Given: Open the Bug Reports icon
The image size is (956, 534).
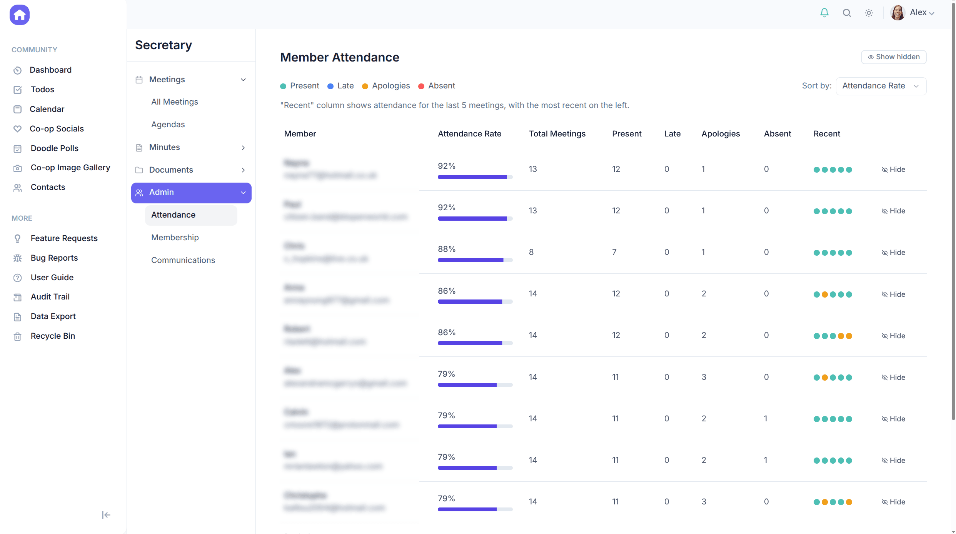Looking at the screenshot, I should (x=18, y=258).
